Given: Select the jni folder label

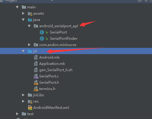Looking at the screenshot, I should pos(35,51).
